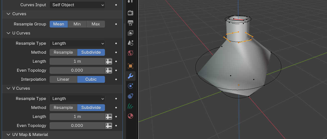Open the Object Constraints properties tab
The width and height of the screenshot is (327, 139).
point(130,96)
